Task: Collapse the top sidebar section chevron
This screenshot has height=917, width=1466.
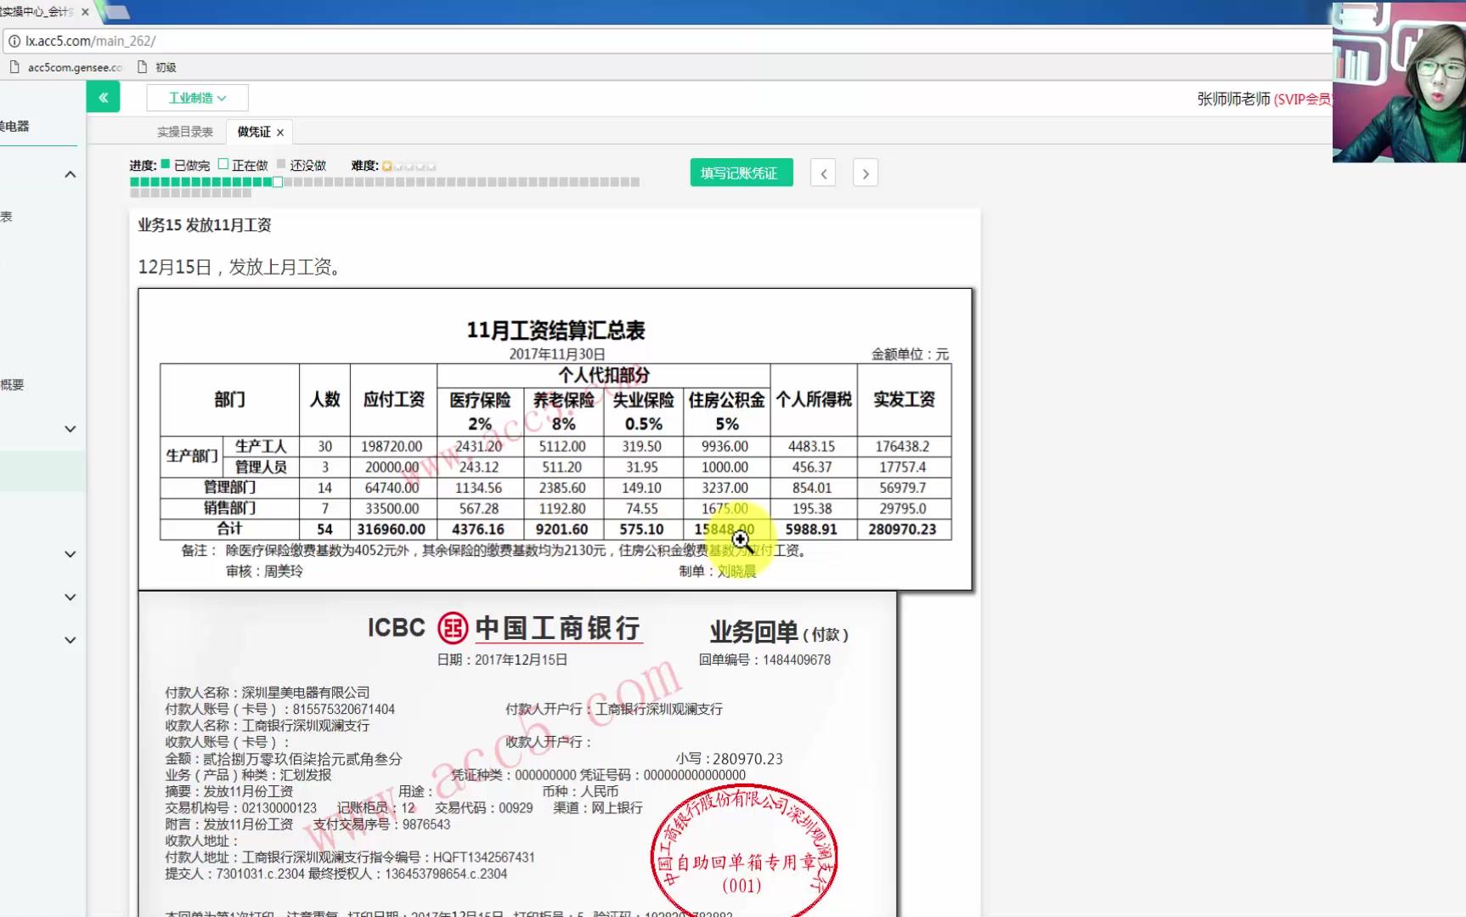Action: pyautogui.click(x=70, y=174)
